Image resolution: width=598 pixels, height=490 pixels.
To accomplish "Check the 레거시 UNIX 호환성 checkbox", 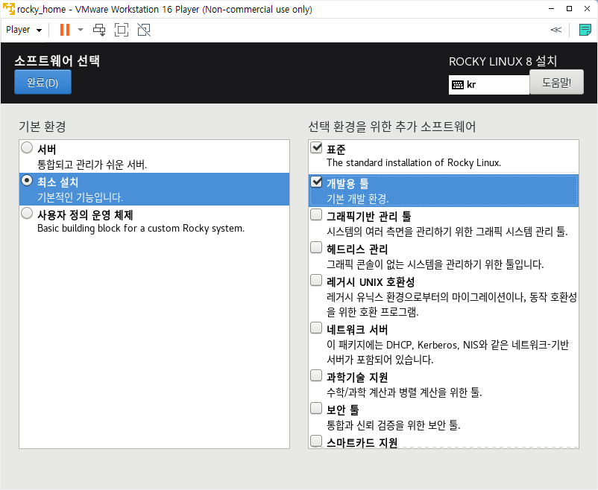I will click(x=316, y=280).
